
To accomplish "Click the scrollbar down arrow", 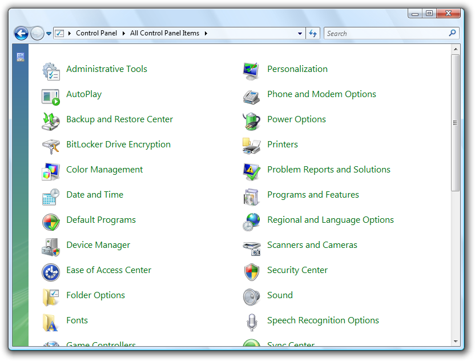I will (x=456, y=342).
